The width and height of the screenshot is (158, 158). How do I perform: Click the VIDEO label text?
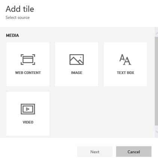28,122
